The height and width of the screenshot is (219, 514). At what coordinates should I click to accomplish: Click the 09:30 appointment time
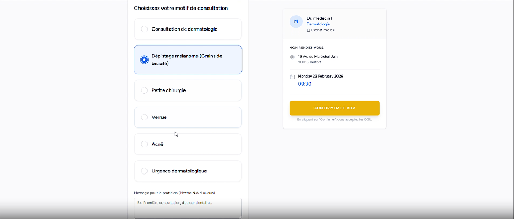click(305, 84)
